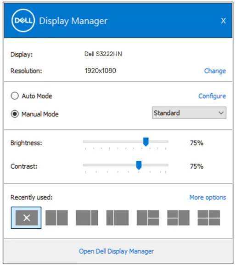
Task: Close the Display Manager window
Action: 223,21
